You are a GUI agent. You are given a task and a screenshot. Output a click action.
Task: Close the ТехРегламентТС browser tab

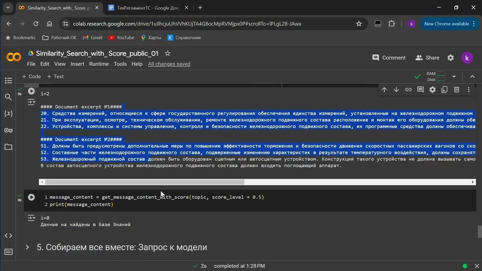(x=186, y=8)
